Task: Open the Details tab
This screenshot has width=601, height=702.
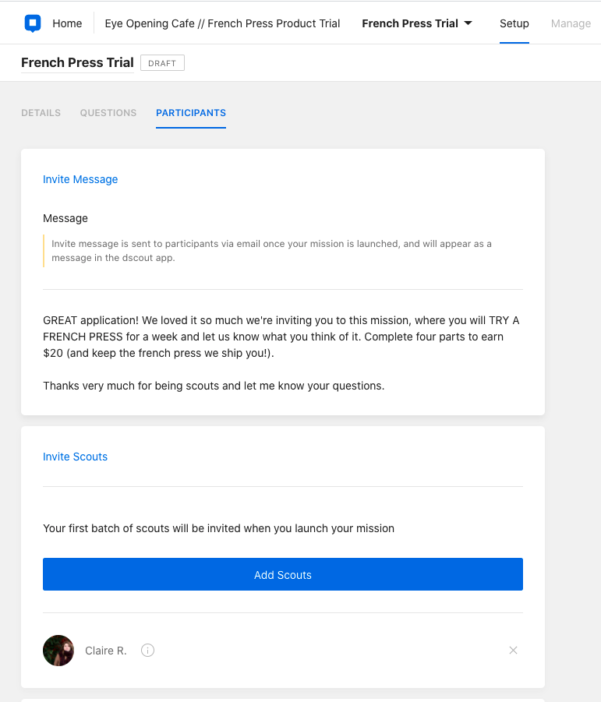Action: click(41, 113)
